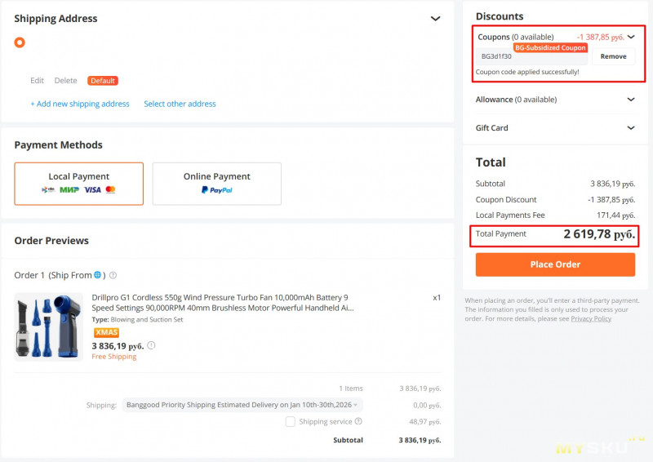The width and height of the screenshot is (653, 462).
Task: Open the Drillpro G1 product thumbnail
Action: point(49,327)
